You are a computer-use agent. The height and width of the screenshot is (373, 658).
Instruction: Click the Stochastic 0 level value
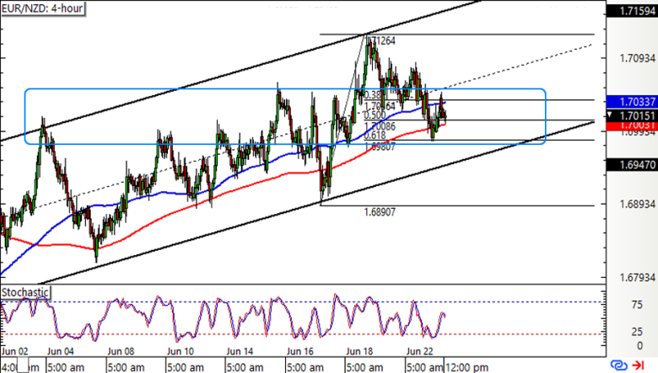pyautogui.click(x=639, y=346)
